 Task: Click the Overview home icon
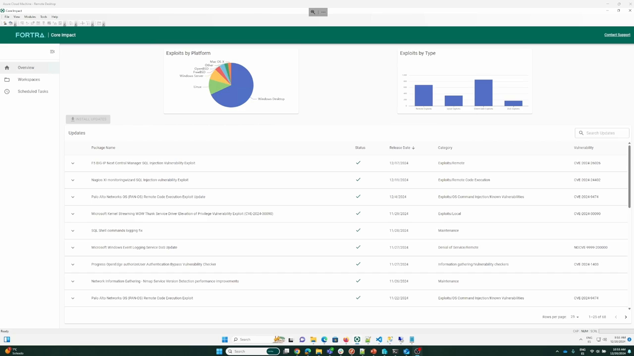[7, 68]
